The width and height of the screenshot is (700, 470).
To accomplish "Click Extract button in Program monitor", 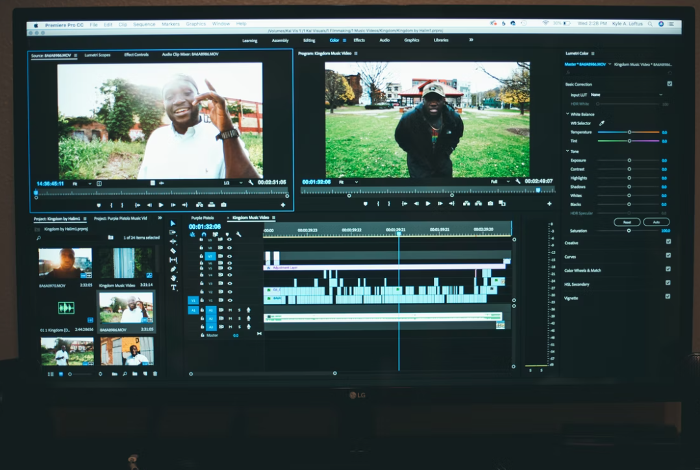I will tap(478, 203).
